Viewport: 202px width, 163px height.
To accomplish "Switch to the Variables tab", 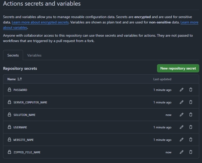I will click(34, 55).
